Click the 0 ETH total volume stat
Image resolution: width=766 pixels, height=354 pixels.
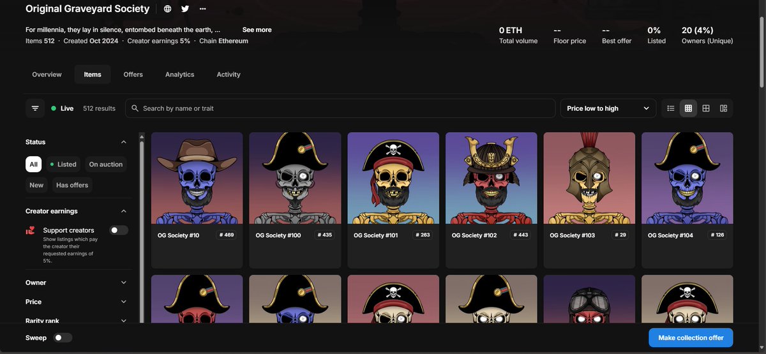(518, 35)
